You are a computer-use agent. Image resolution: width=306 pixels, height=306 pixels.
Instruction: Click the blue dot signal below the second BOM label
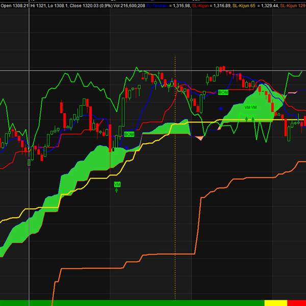pos(221,109)
